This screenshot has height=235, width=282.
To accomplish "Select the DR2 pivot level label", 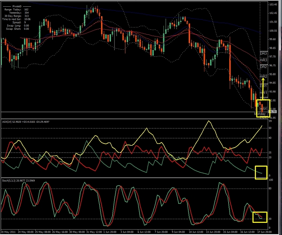I will 264,67.
